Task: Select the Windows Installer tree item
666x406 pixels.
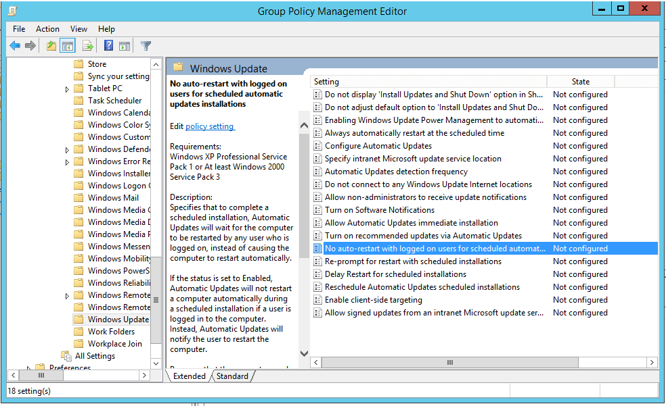Action: (118, 174)
